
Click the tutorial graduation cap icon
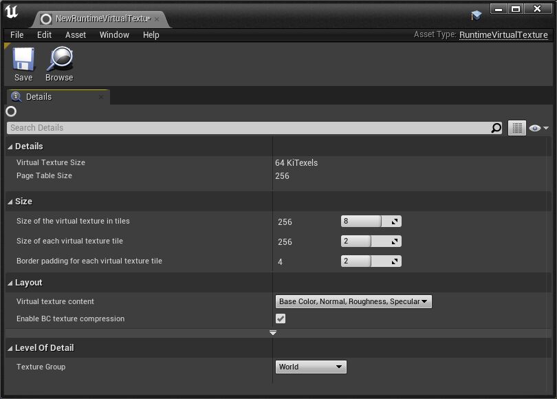477,15
